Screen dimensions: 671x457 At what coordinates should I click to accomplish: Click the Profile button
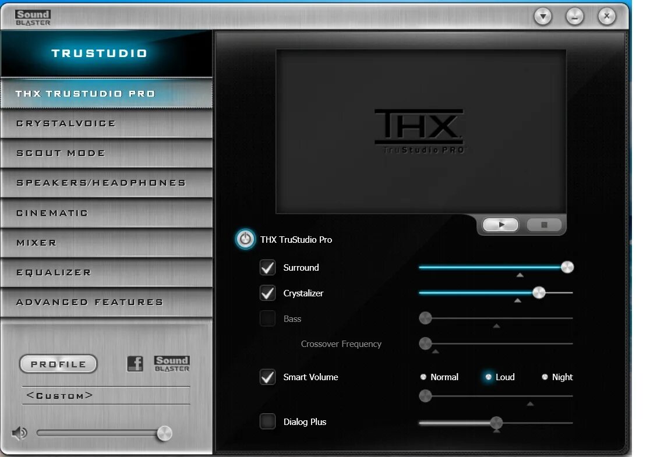pyautogui.click(x=59, y=364)
